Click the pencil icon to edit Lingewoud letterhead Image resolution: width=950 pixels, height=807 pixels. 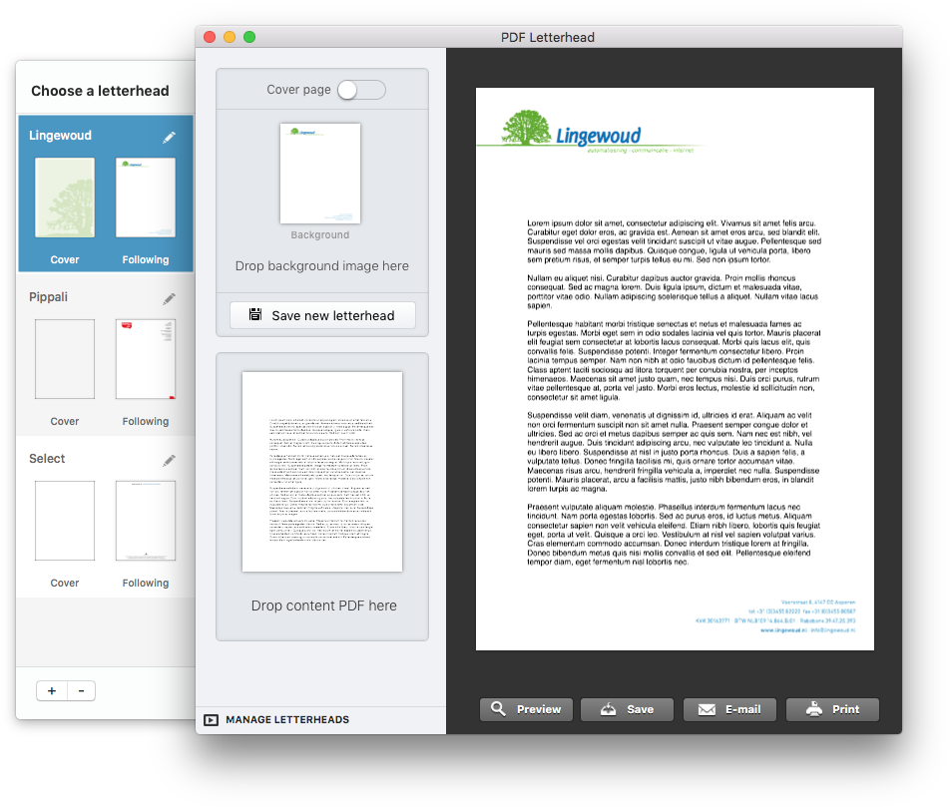[x=169, y=138]
